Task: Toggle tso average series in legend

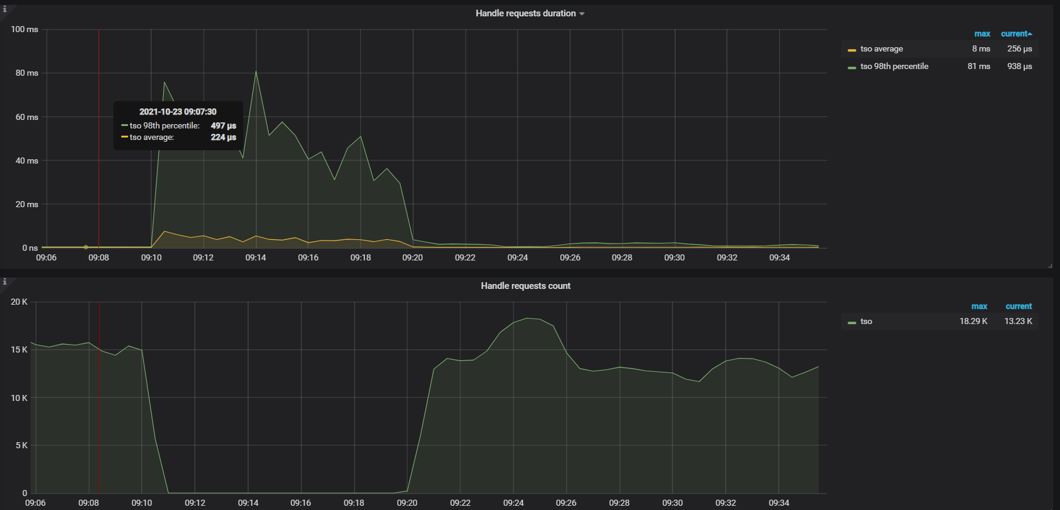Action: tap(882, 49)
